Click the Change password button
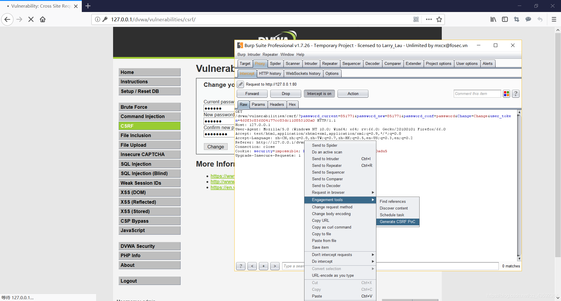The image size is (561, 301). [x=216, y=147]
